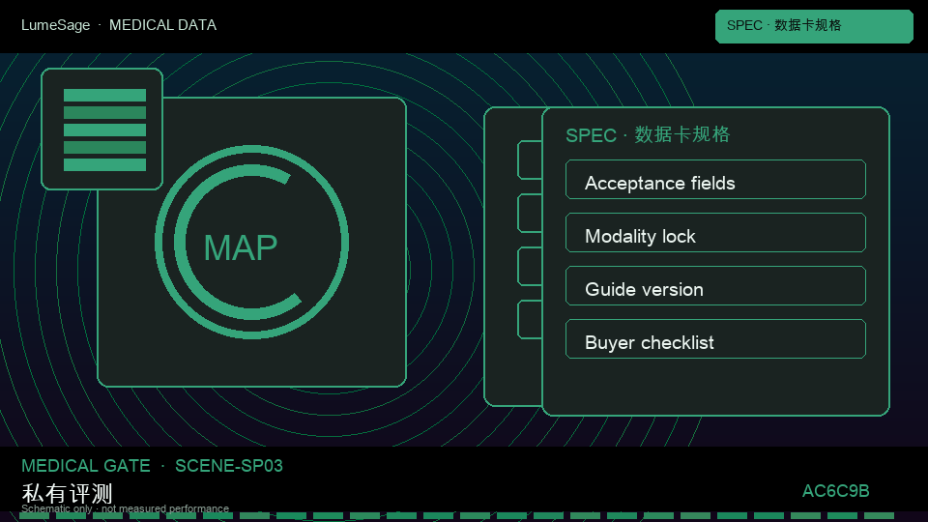This screenshot has width=928, height=522.
Task: Open the Buyer checklist row
Action: click(x=715, y=339)
